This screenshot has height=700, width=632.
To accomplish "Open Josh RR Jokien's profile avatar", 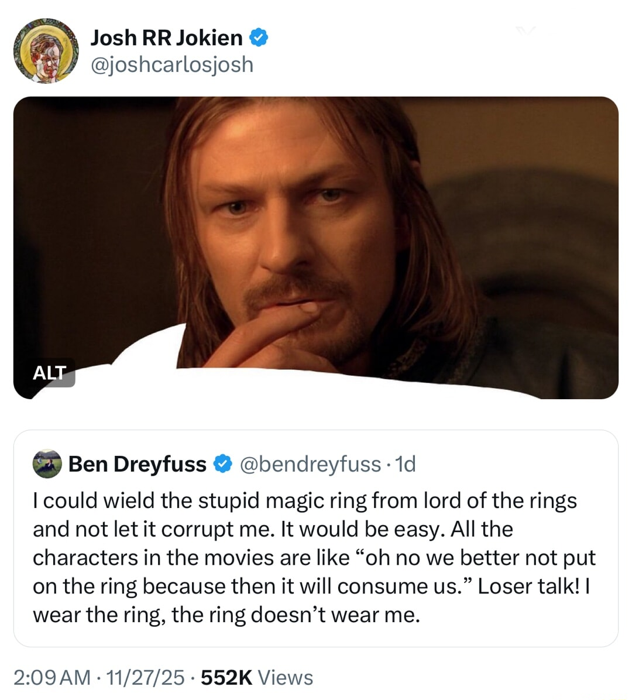I will click(x=46, y=51).
